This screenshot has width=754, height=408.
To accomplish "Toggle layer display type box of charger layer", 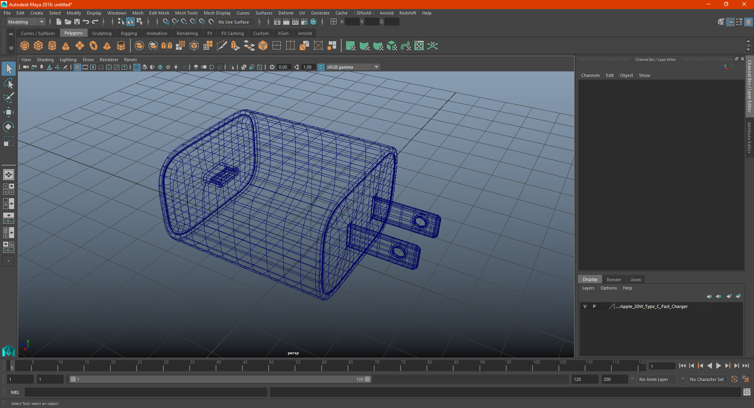I will pos(603,306).
